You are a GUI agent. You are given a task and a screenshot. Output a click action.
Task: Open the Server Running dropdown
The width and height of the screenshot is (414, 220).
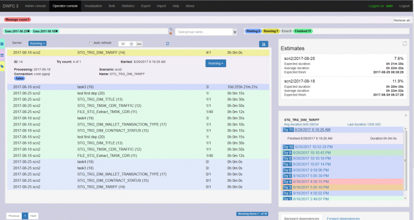(37, 43)
